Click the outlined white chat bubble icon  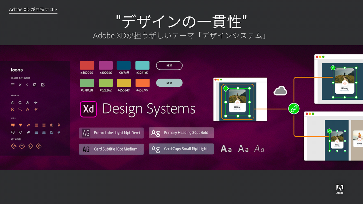(13, 132)
